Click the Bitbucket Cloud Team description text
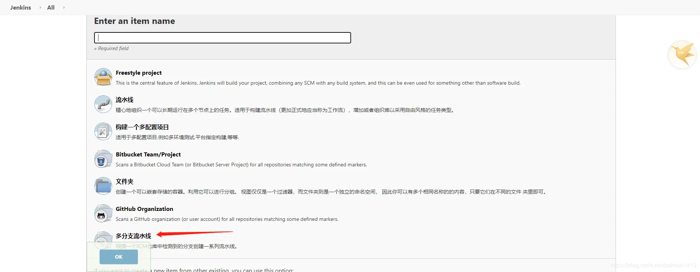700x272 pixels. [x=241, y=165]
